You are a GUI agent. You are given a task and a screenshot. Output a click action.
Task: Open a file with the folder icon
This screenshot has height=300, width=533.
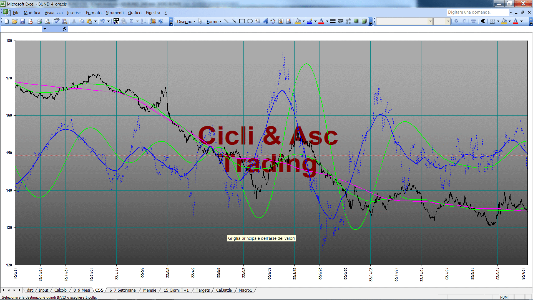tap(15, 21)
